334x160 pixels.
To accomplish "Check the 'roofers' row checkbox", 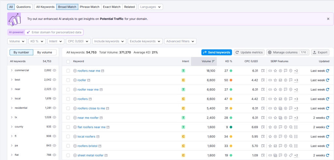I will [x=68, y=99].
